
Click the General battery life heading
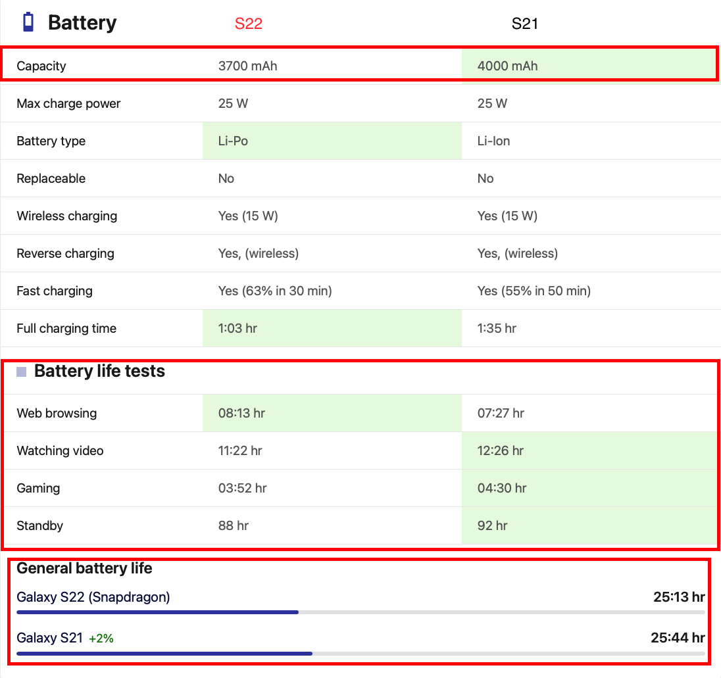(84, 569)
